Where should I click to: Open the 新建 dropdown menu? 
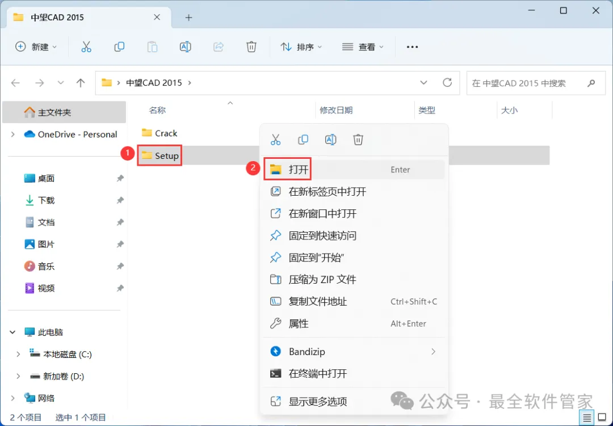click(x=36, y=47)
